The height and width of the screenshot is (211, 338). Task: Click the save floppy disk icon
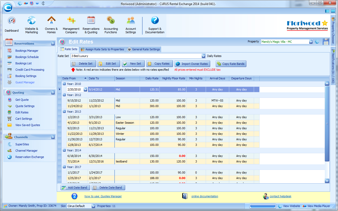pos(326,42)
